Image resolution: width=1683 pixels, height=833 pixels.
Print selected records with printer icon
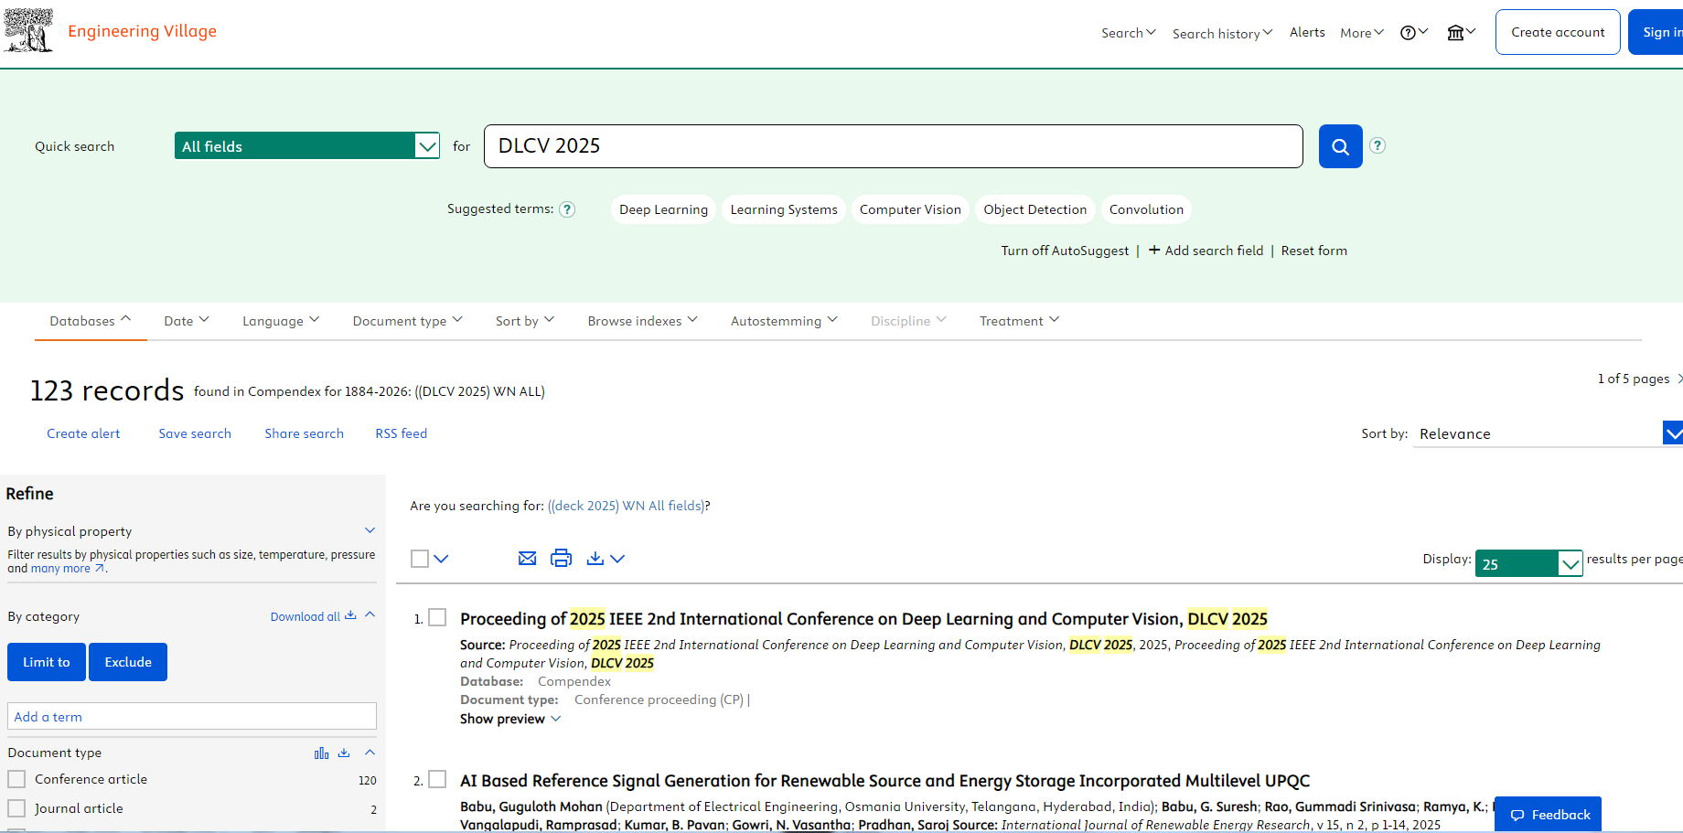(x=561, y=559)
